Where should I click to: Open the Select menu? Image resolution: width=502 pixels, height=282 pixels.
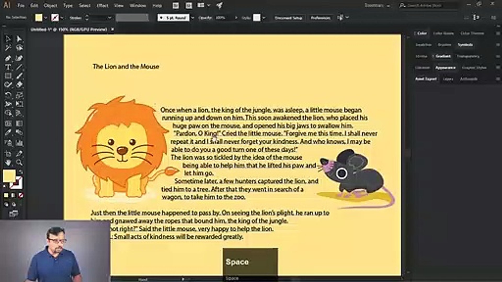(x=84, y=5)
